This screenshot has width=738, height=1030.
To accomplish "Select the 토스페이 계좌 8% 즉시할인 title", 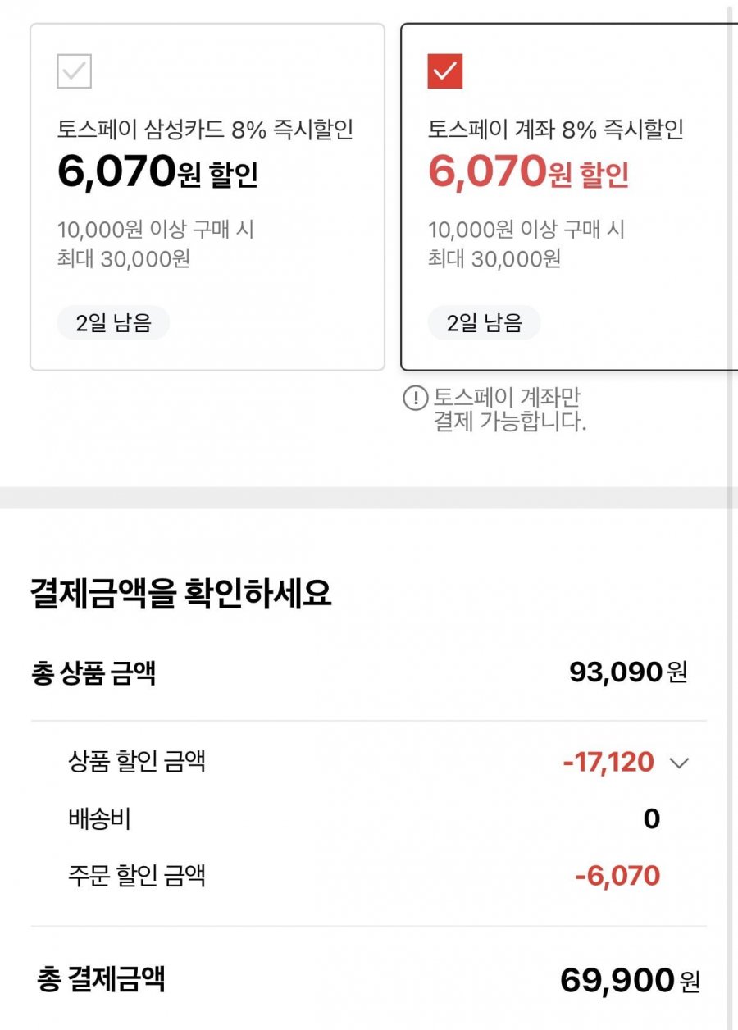I will pos(556,129).
